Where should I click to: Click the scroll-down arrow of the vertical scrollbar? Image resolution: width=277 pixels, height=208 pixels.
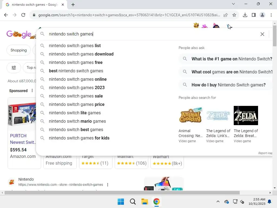(275, 188)
